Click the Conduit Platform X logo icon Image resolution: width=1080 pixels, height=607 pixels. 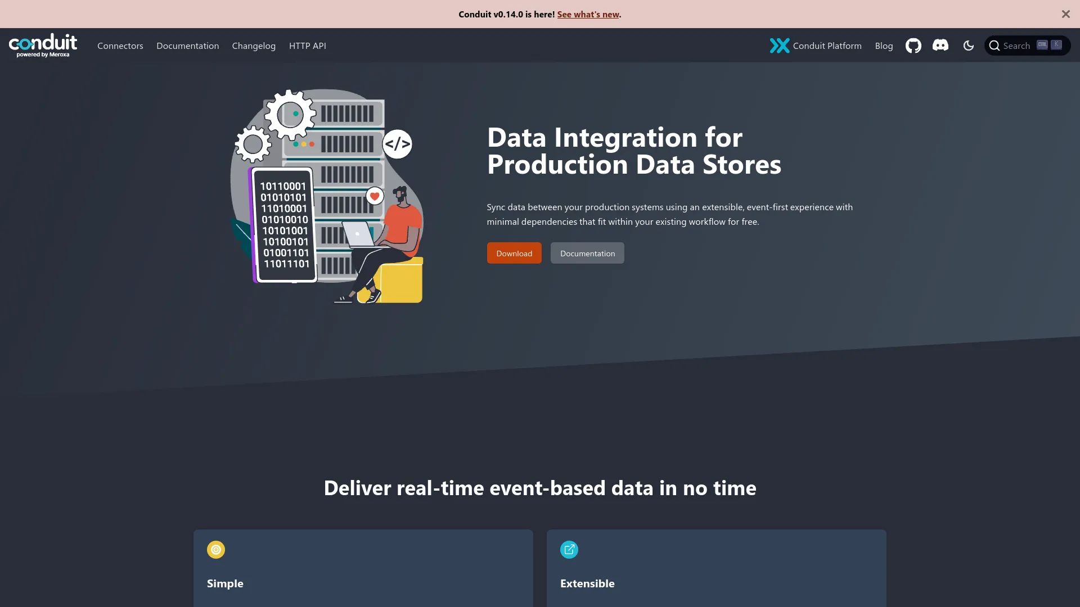click(x=780, y=46)
